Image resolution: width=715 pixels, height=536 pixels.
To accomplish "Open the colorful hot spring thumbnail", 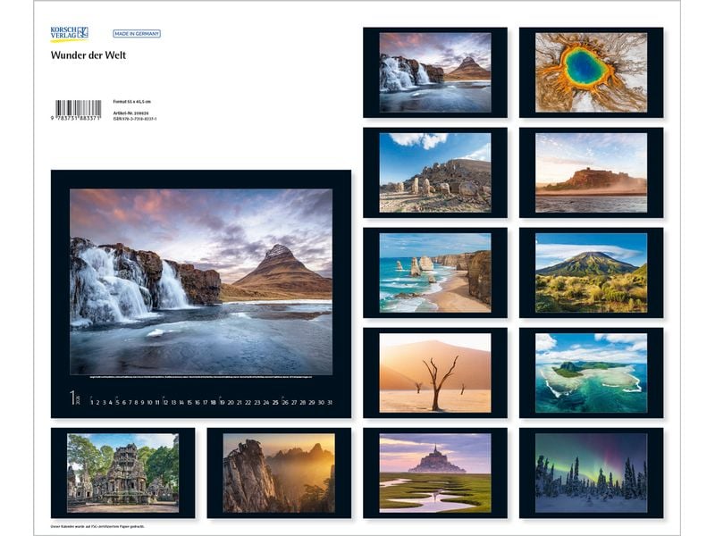I will click(591, 71).
